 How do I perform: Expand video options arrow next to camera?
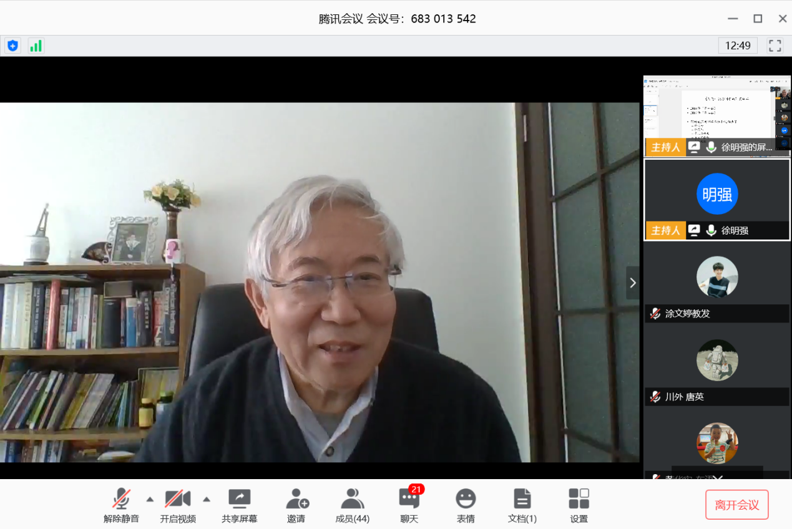pyautogui.click(x=207, y=499)
